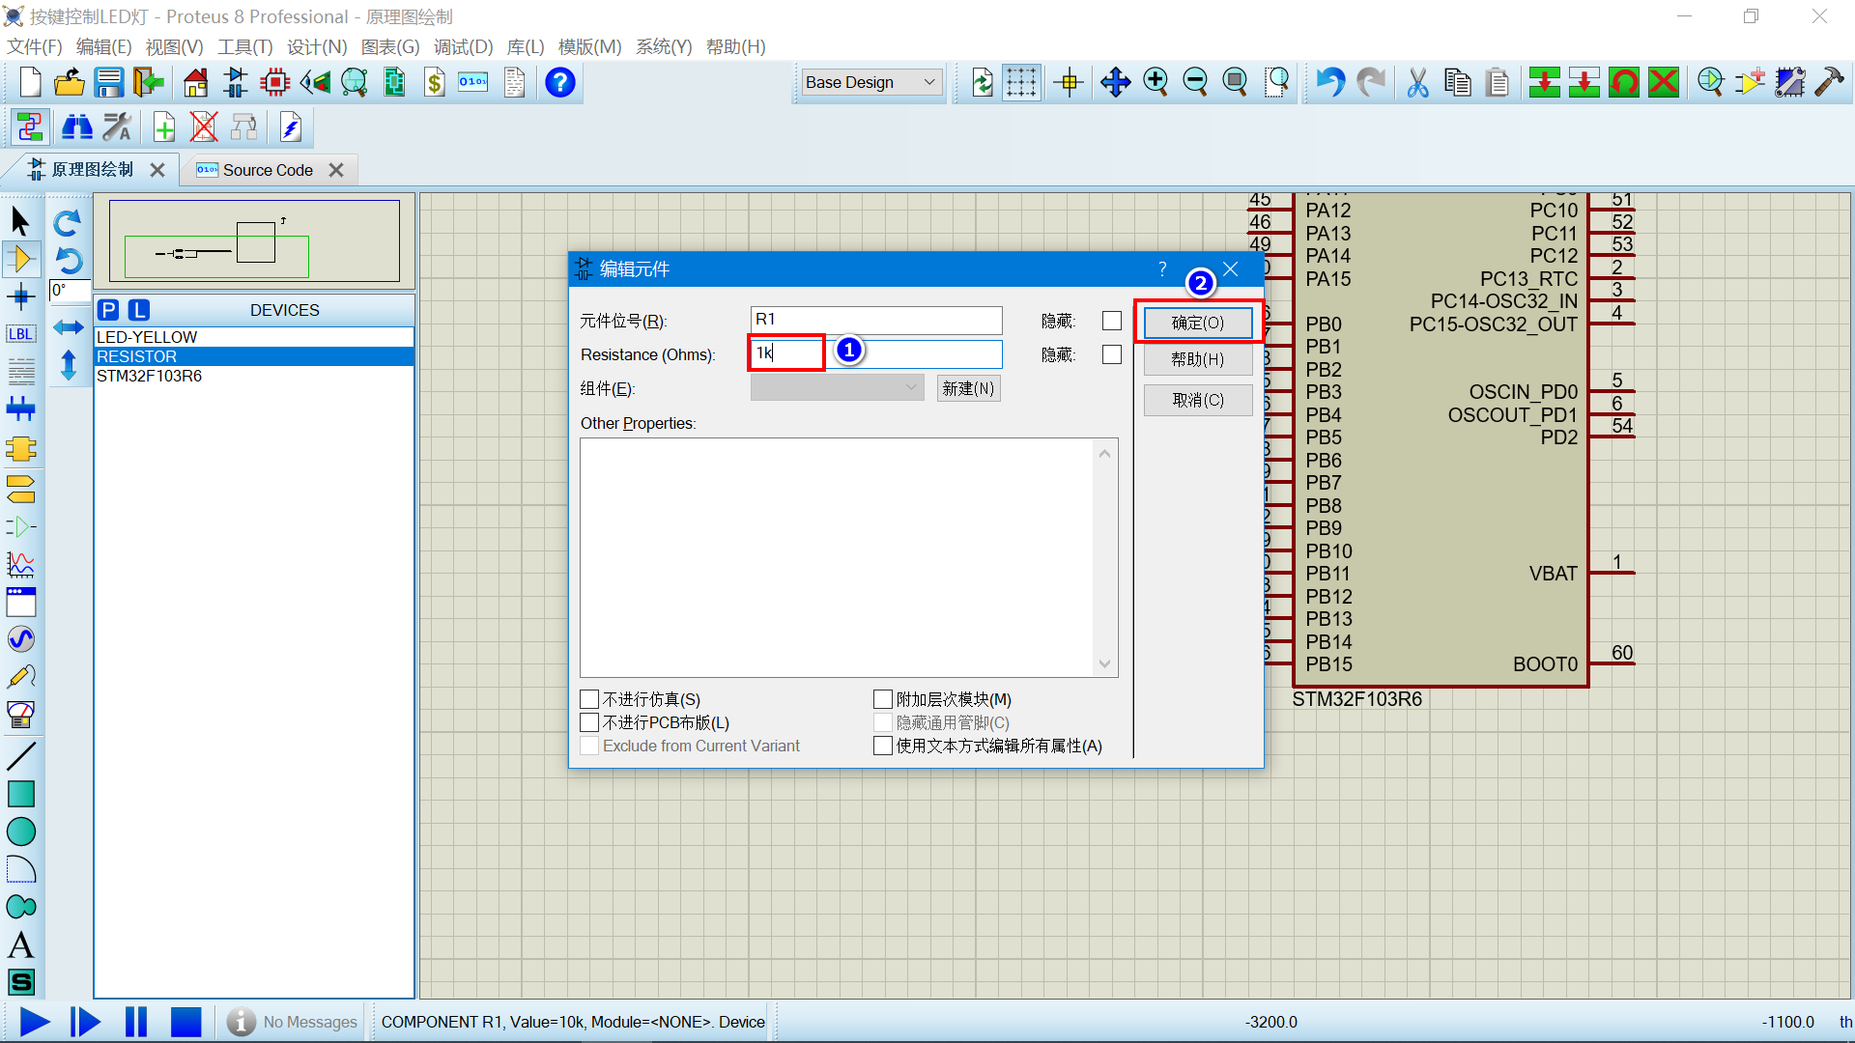Viewport: 1855px width, 1043px height.
Task: Switch to the Source Code tab
Action: click(x=268, y=170)
